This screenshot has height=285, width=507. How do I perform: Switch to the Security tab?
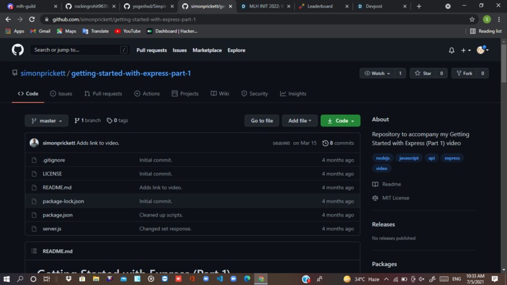tap(255, 94)
